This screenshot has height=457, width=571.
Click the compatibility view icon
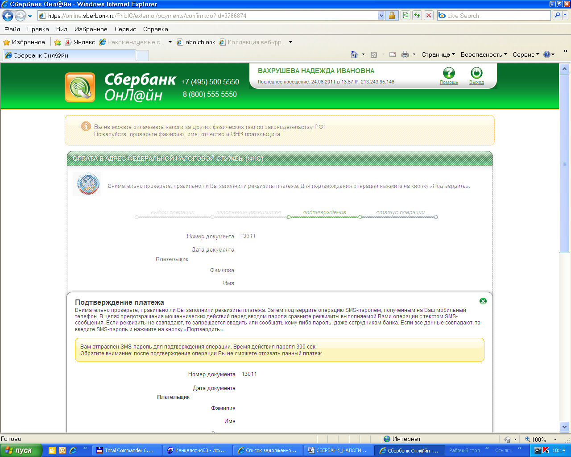(x=405, y=16)
